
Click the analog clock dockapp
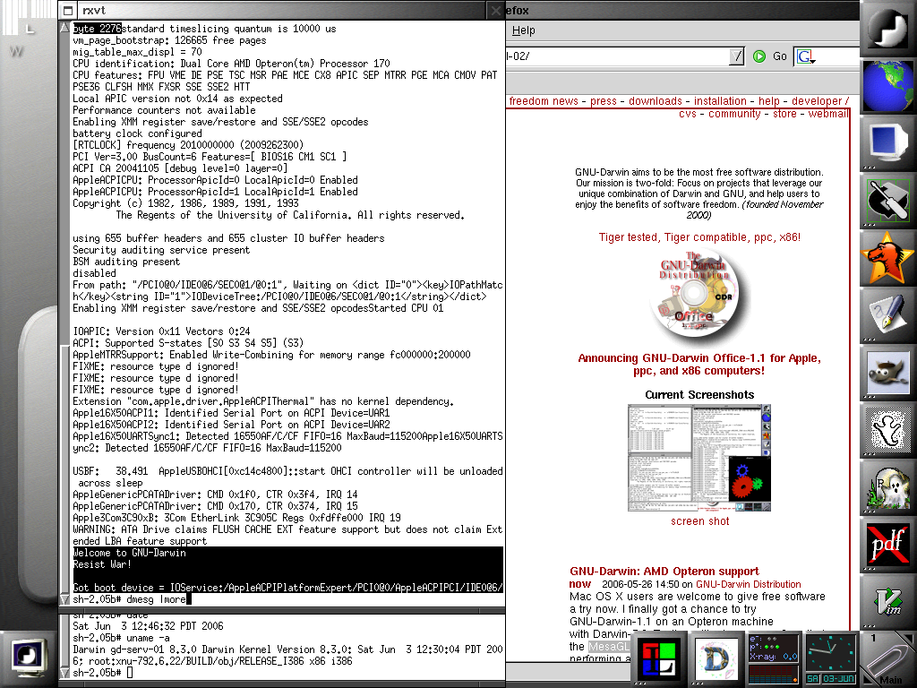click(830, 652)
